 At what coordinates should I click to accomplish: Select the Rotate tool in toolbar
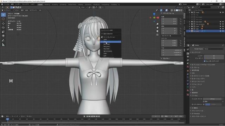coord(3,28)
